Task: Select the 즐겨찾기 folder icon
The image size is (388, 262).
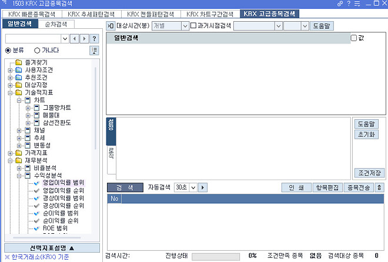Action: click(x=19, y=62)
